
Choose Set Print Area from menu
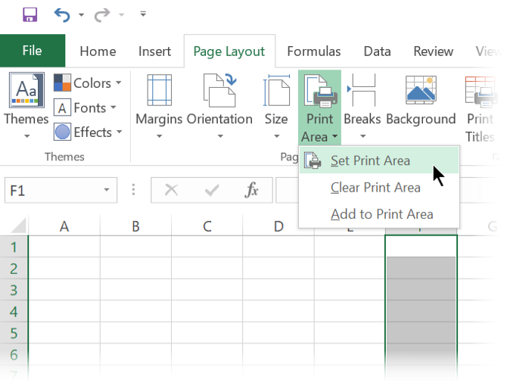(x=379, y=160)
